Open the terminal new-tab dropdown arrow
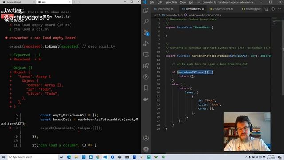 [x=79, y=2]
